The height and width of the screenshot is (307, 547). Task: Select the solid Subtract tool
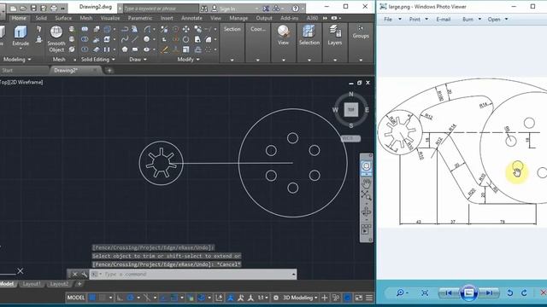[85, 39]
